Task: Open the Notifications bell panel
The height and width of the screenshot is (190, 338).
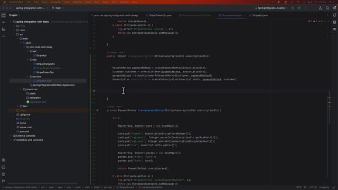Action: [334, 15]
